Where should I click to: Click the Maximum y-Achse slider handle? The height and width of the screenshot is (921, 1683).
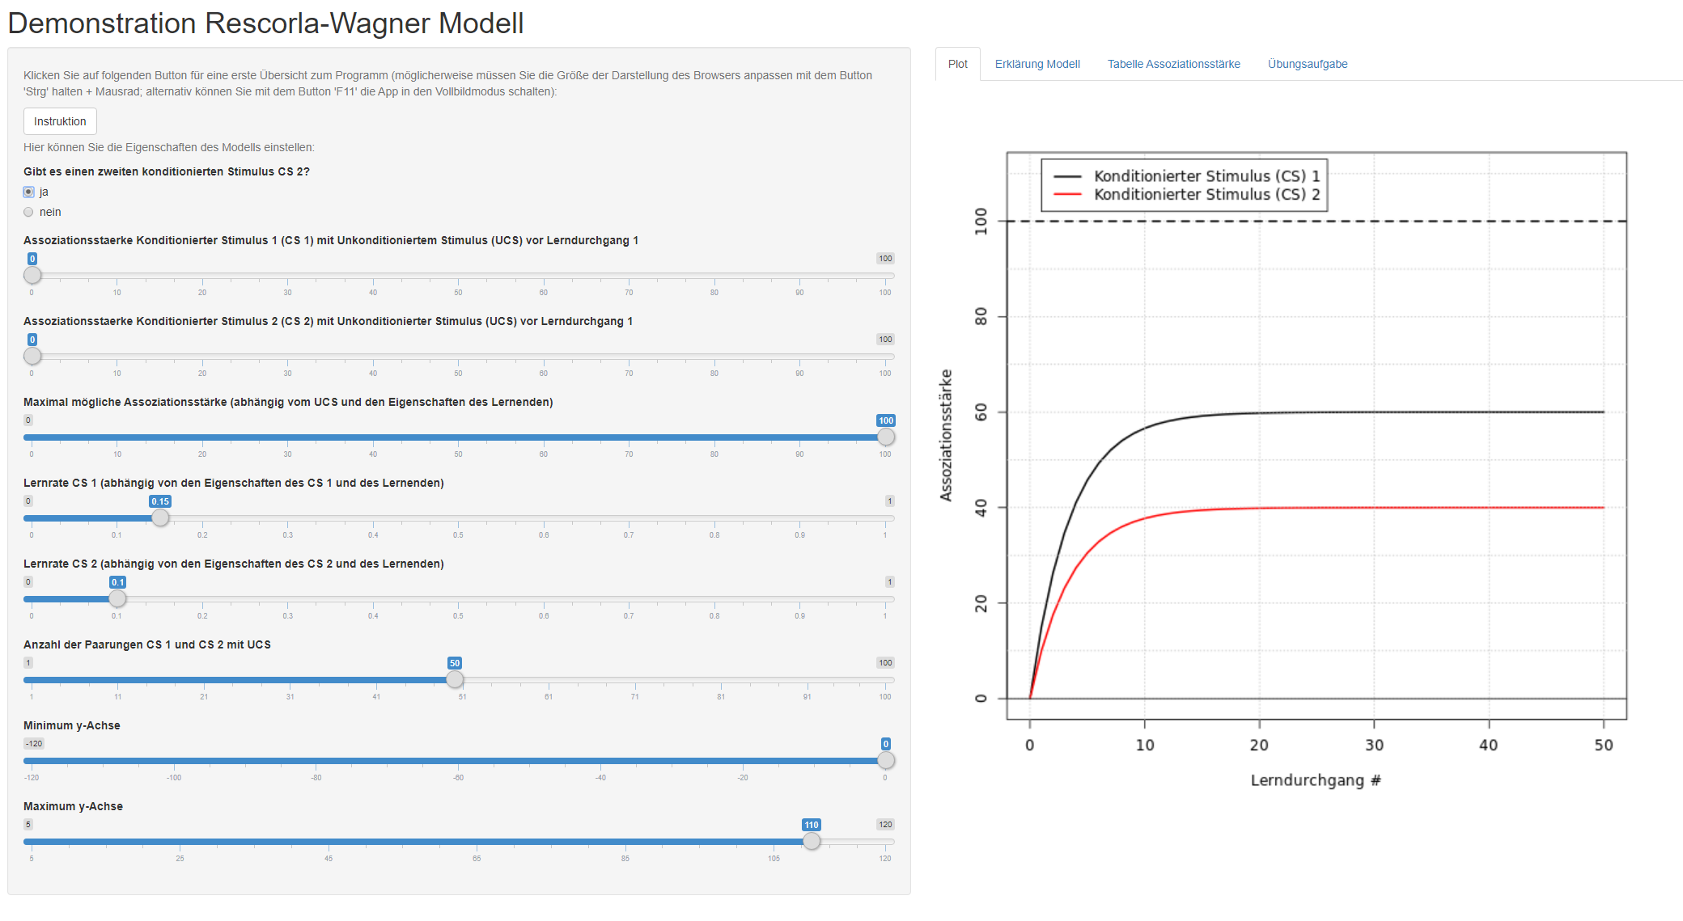(x=812, y=841)
